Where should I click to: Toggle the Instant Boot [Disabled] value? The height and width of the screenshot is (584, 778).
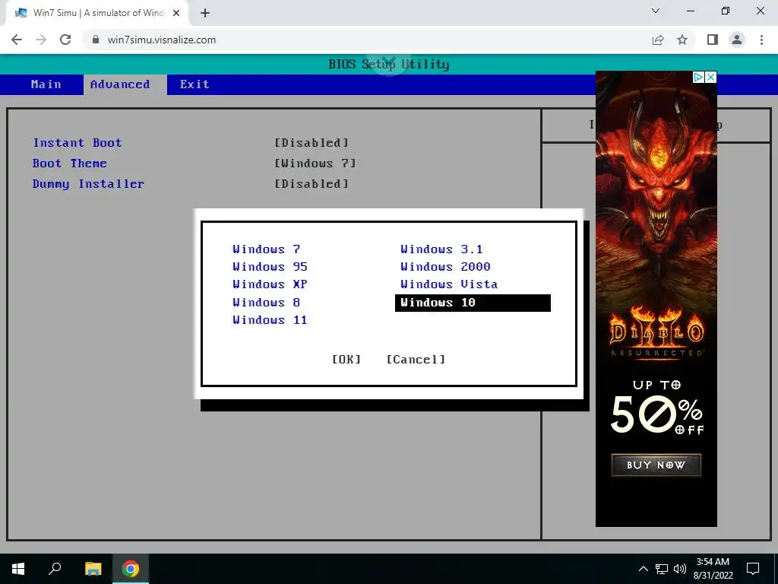click(312, 143)
